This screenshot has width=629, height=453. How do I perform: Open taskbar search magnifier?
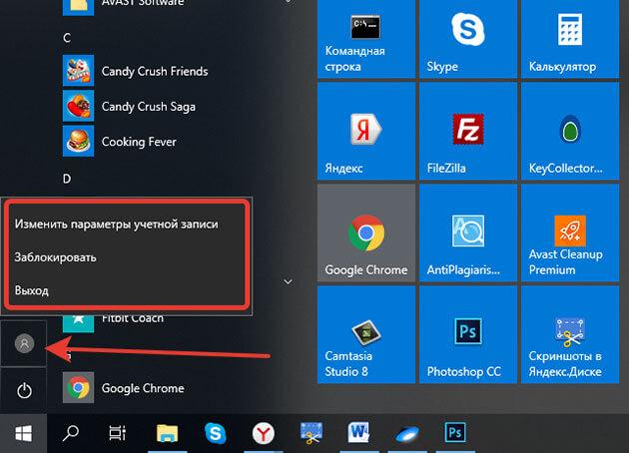tap(71, 433)
